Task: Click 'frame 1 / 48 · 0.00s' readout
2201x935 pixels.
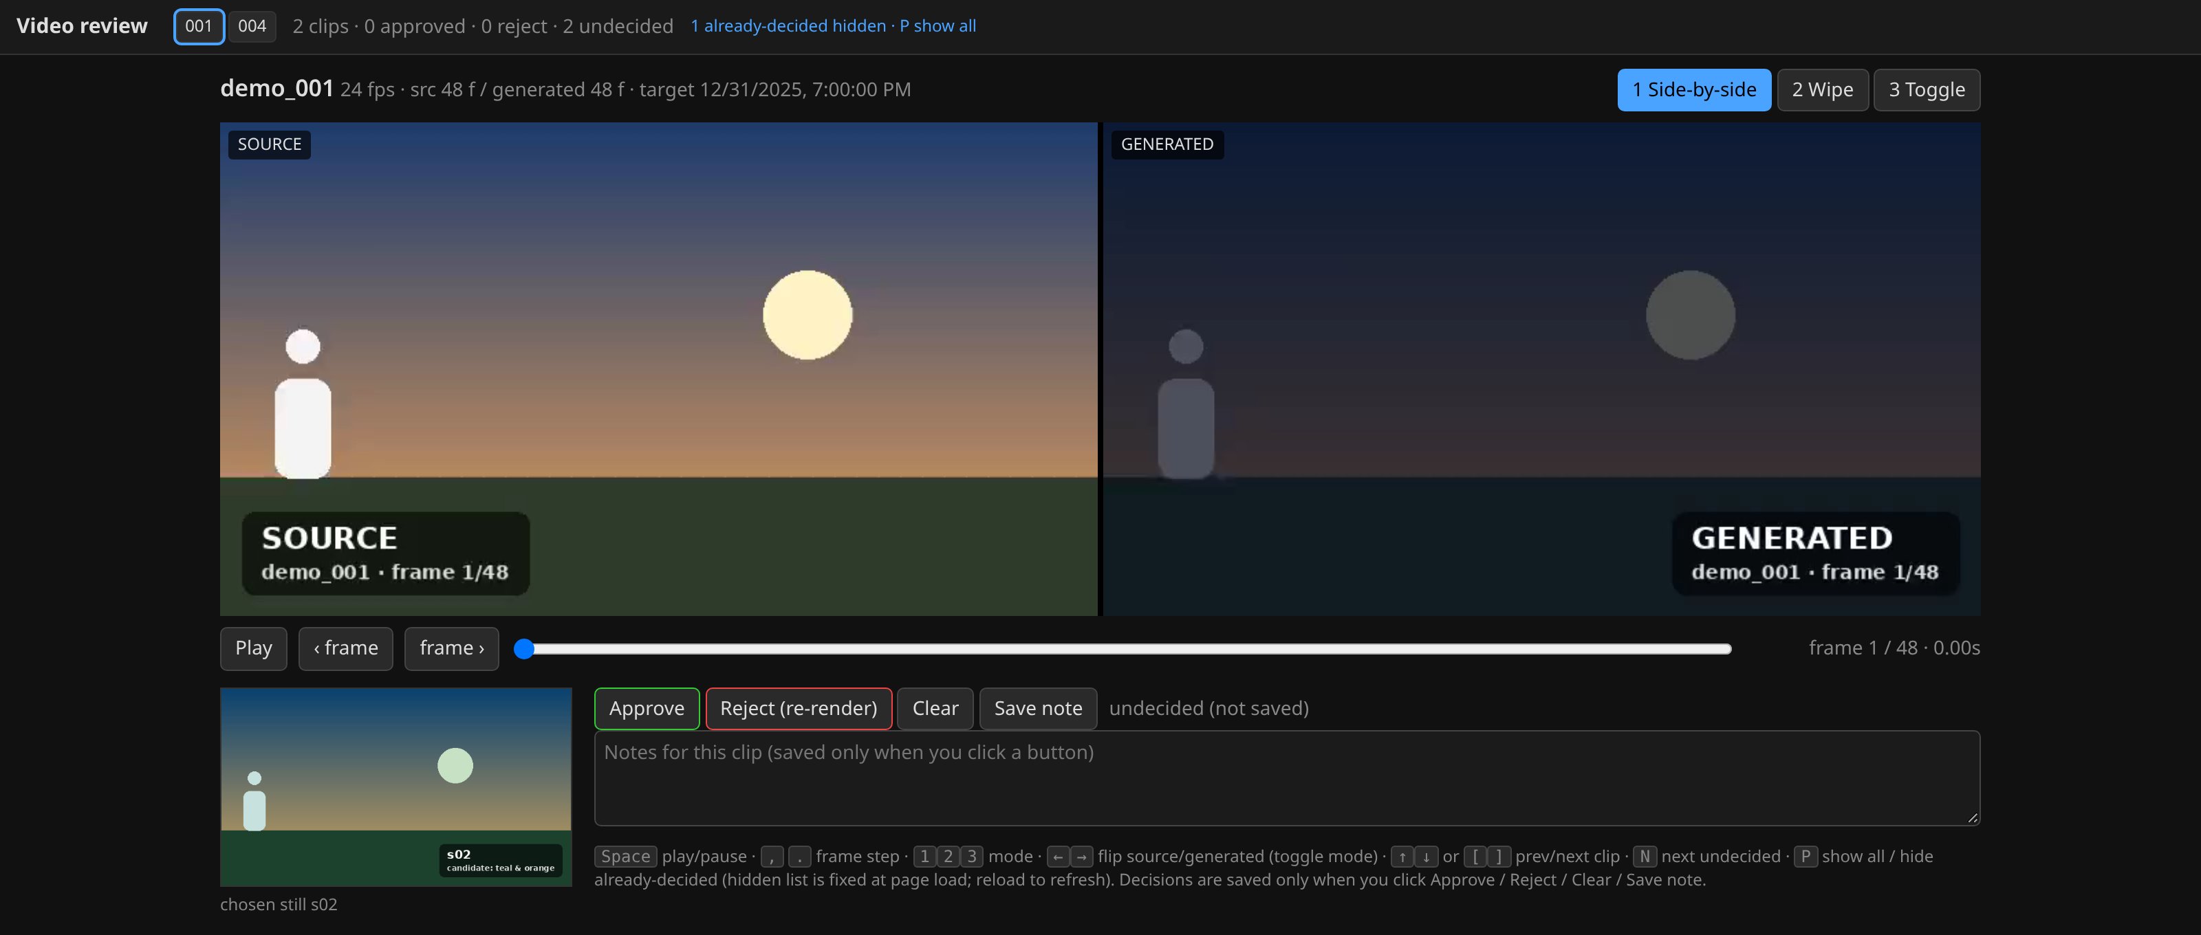Action: [x=1894, y=648]
